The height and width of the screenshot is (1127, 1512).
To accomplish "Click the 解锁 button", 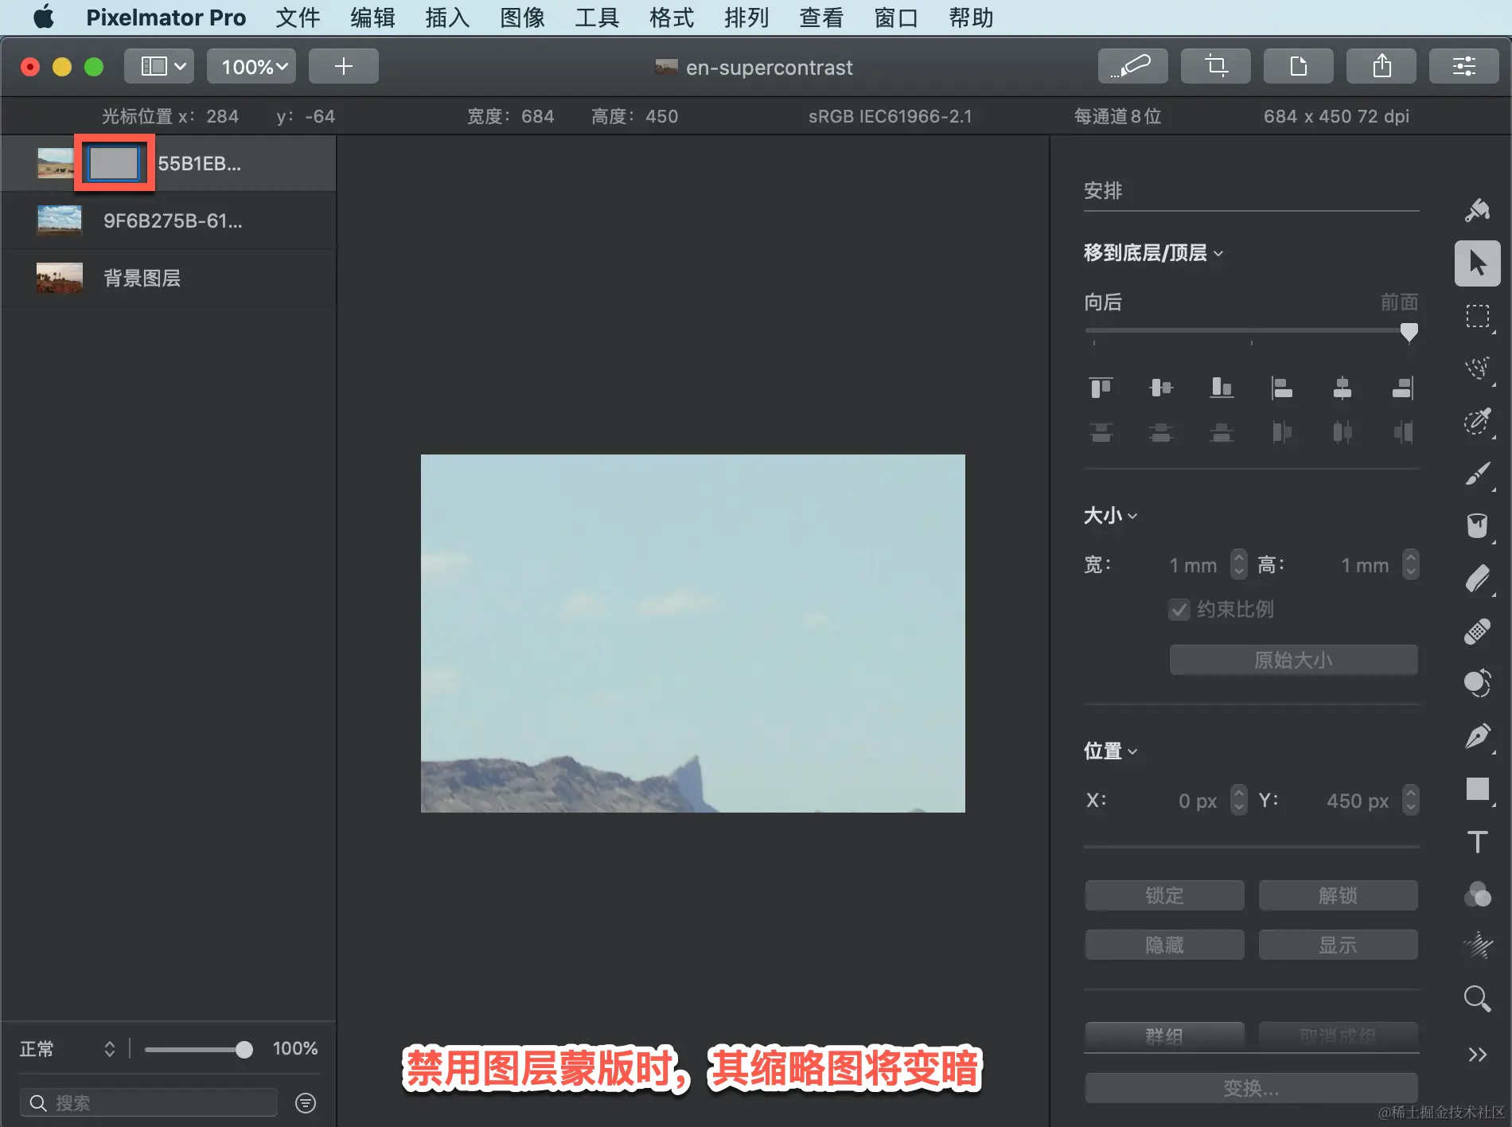I will coord(1338,895).
